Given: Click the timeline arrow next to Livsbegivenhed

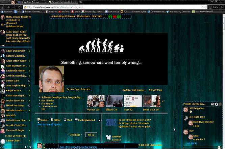Looking at the screenshot, I should [x=99, y=120].
